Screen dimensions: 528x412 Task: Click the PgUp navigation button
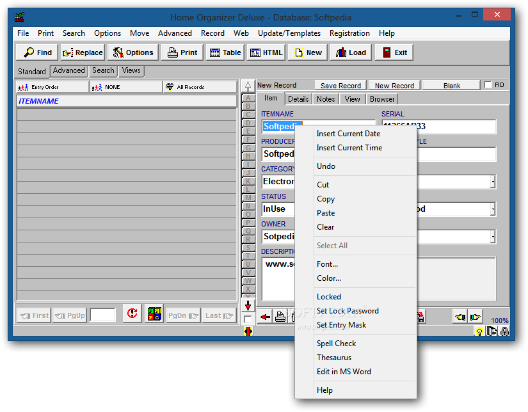pyautogui.click(x=69, y=316)
